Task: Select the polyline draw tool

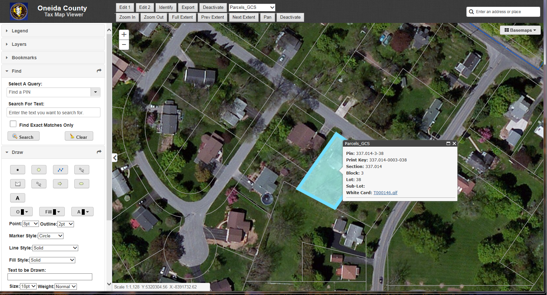Action: (x=61, y=170)
